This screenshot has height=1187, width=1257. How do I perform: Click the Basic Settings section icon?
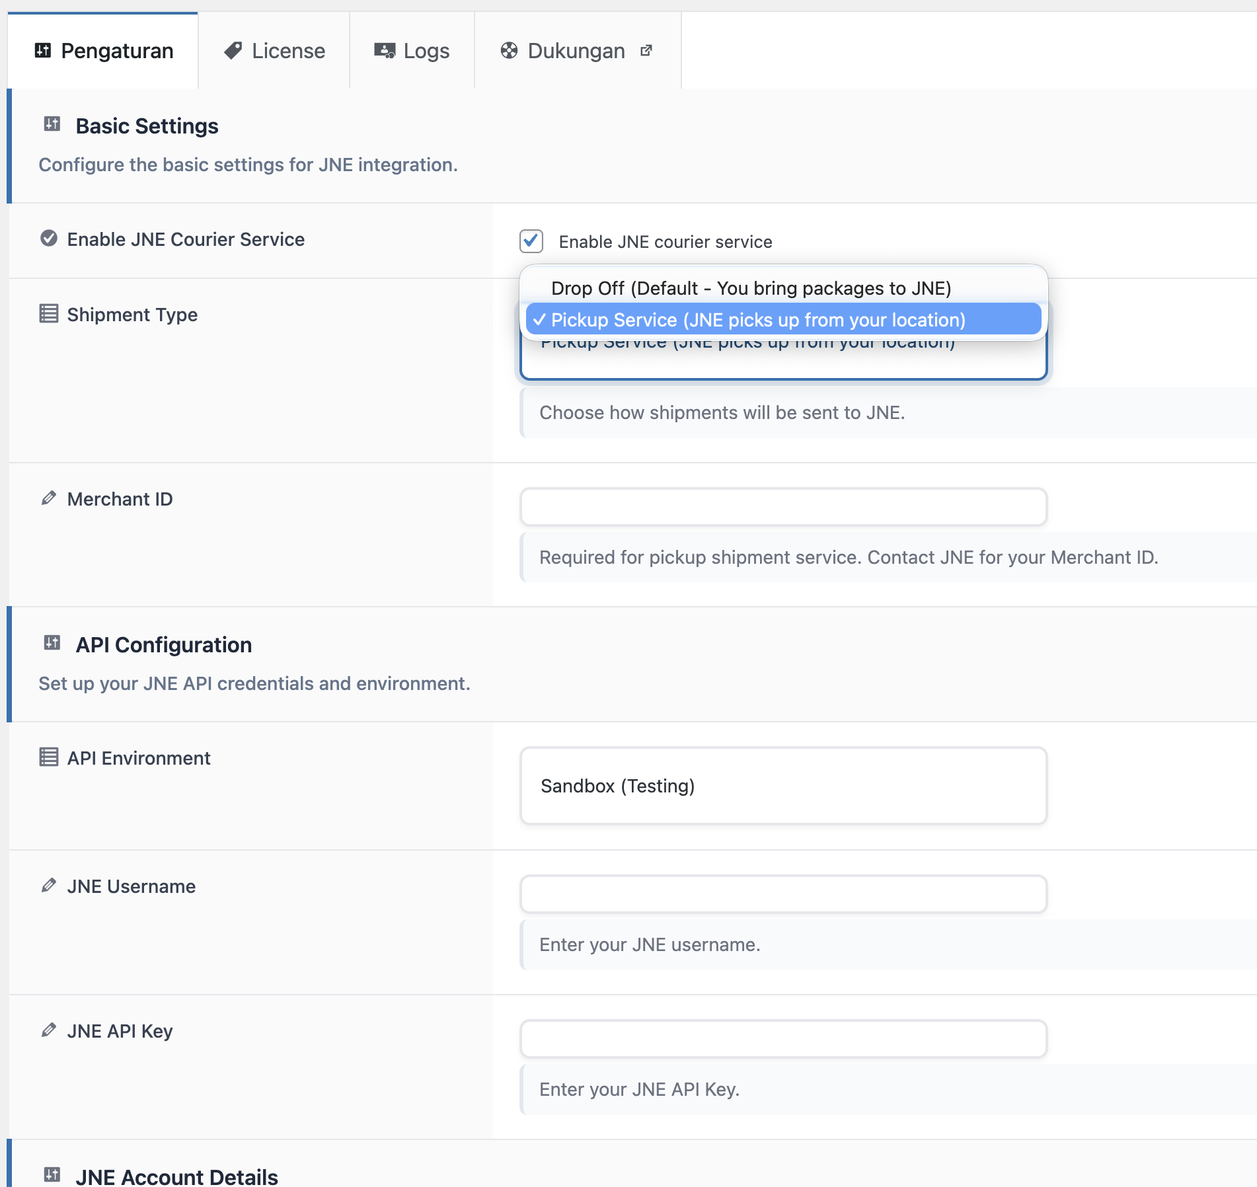click(52, 124)
